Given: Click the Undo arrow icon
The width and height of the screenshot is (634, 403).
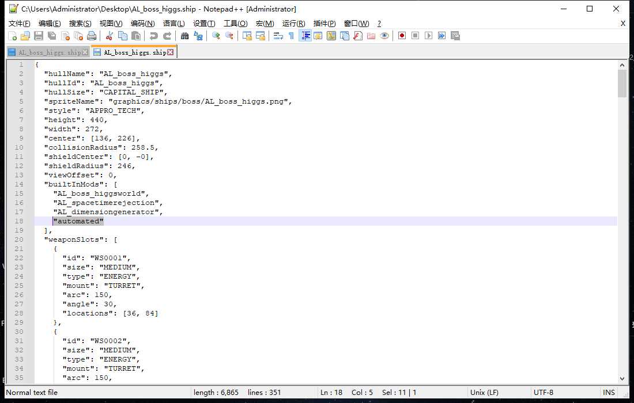Looking at the screenshot, I should pyautogui.click(x=153, y=36).
